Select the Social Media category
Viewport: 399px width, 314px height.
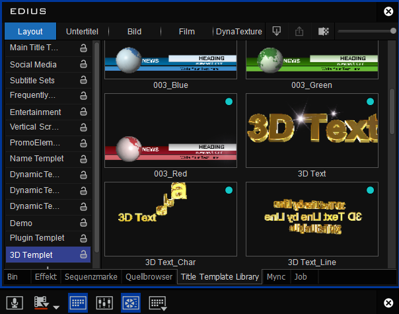coord(48,64)
